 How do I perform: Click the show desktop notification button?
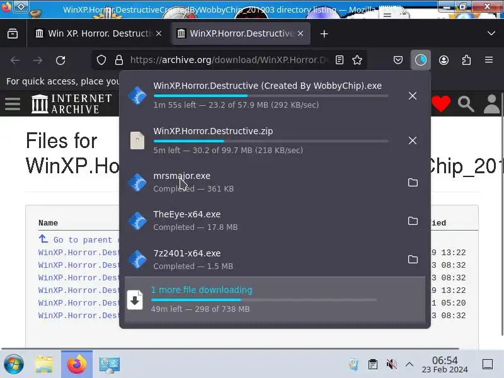[488, 365]
